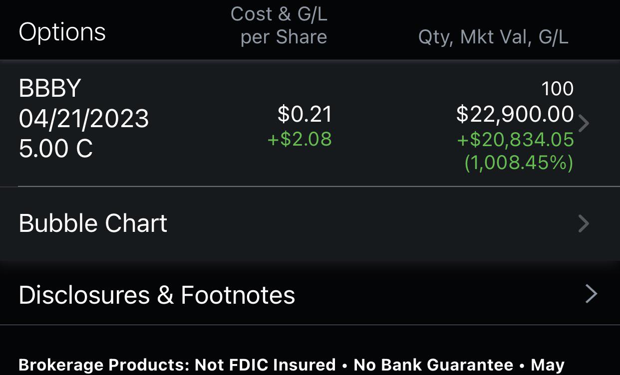This screenshot has height=375, width=620.
Task: Click the +$2.08 per-share gain
Action: coord(300,139)
